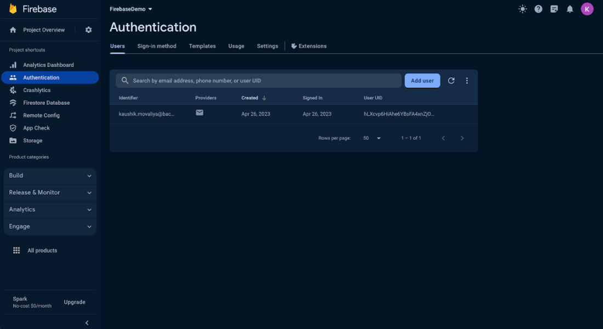Open Remote Config in sidebar
The width and height of the screenshot is (603, 329).
[42, 116]
